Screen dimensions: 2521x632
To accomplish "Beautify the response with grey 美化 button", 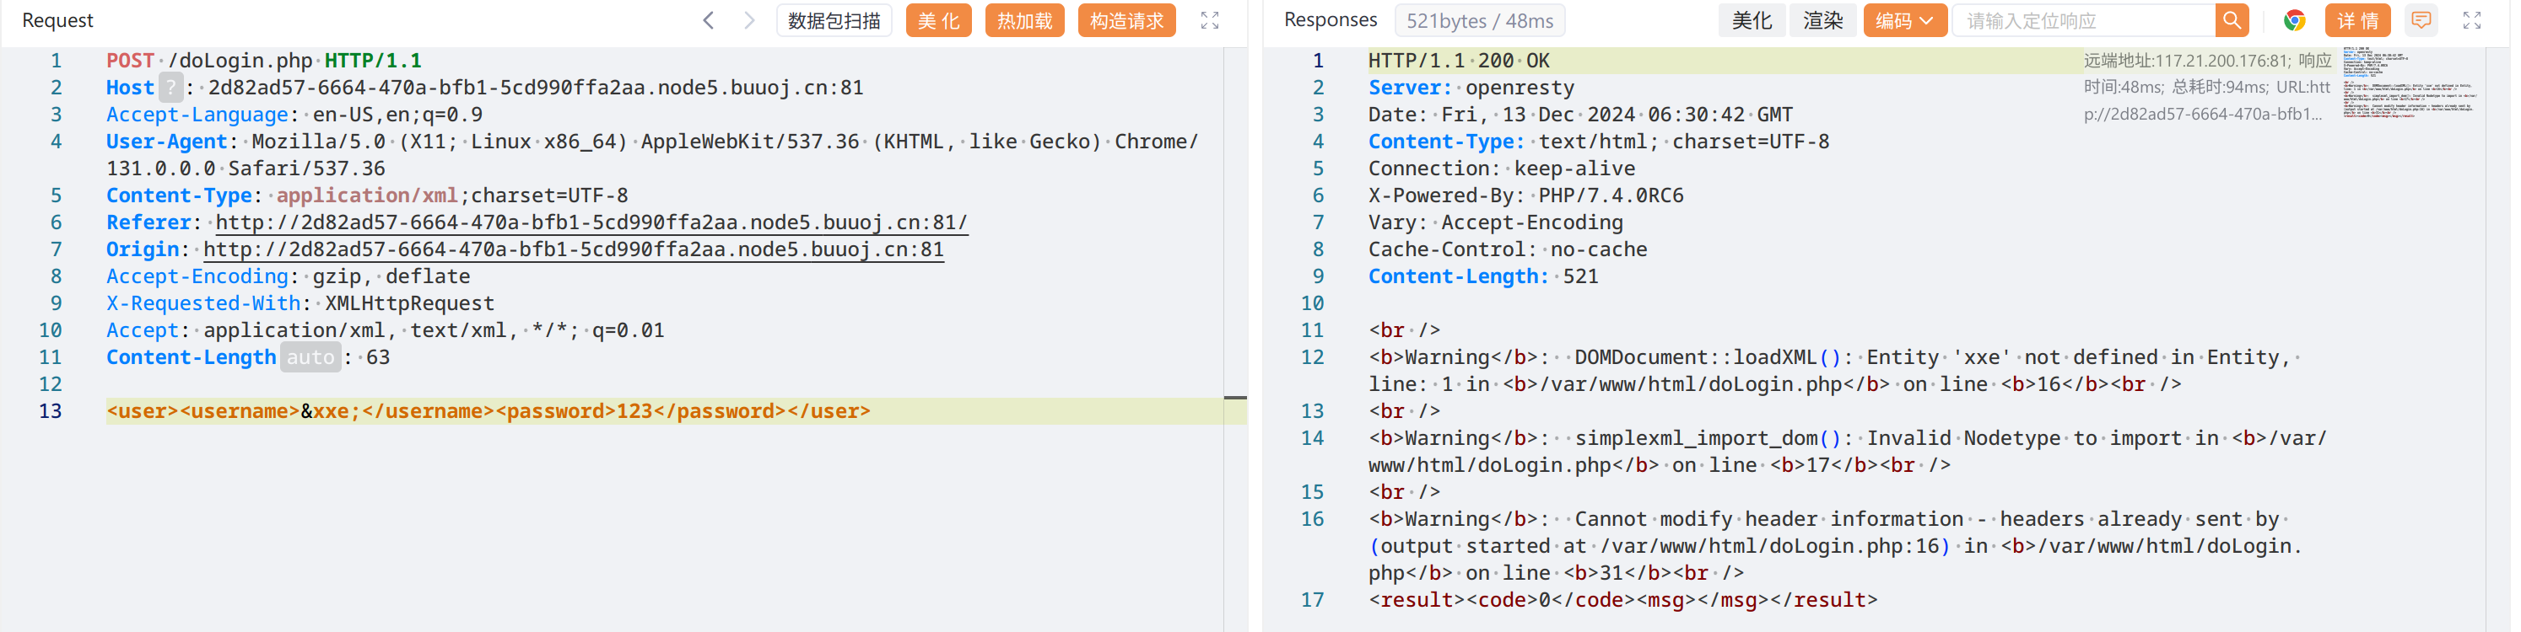I will tap(1752, 20).
